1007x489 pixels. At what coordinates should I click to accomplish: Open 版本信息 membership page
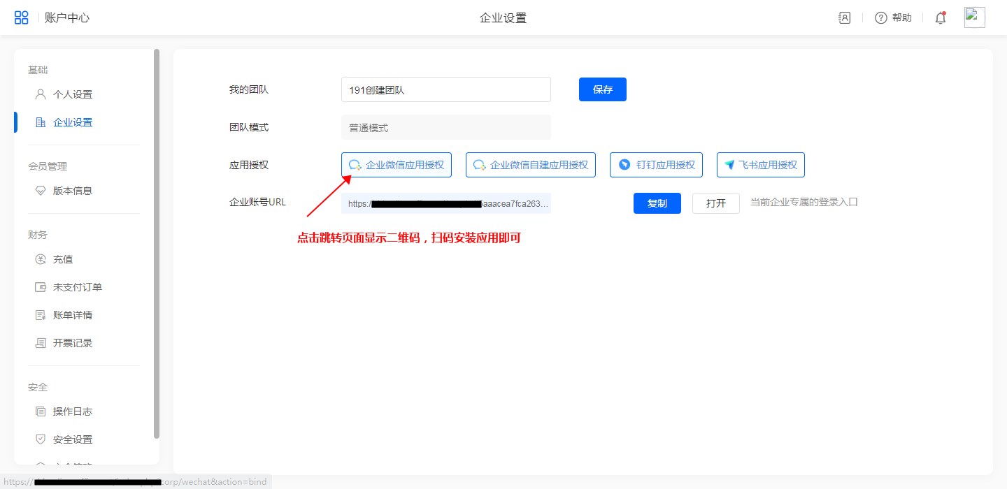(x=72, y=191)
